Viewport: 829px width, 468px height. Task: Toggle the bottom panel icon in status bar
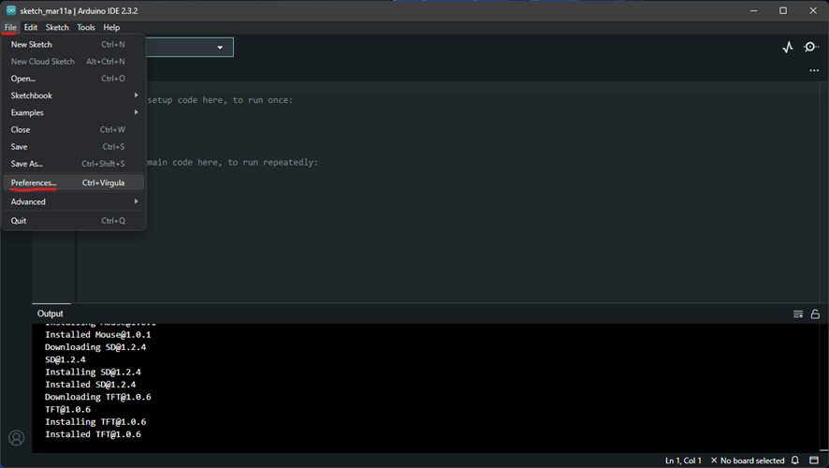[x=814, y=461]
